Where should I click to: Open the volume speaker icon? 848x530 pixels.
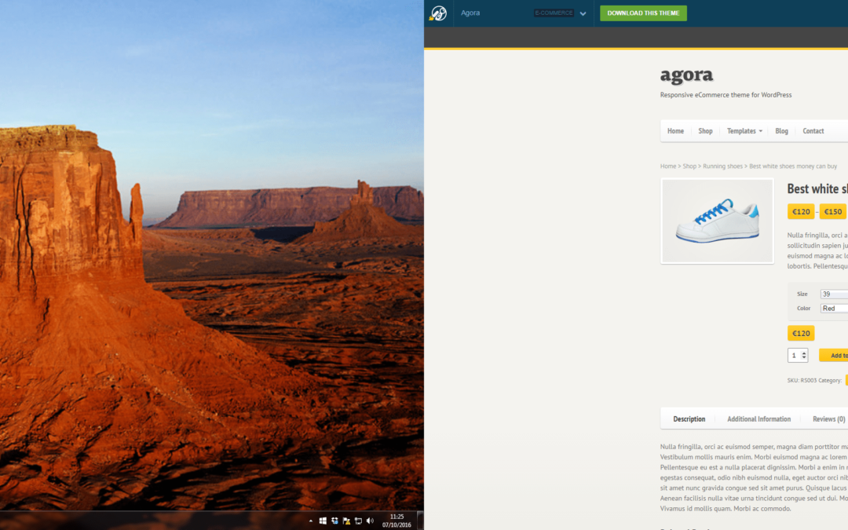370,521
